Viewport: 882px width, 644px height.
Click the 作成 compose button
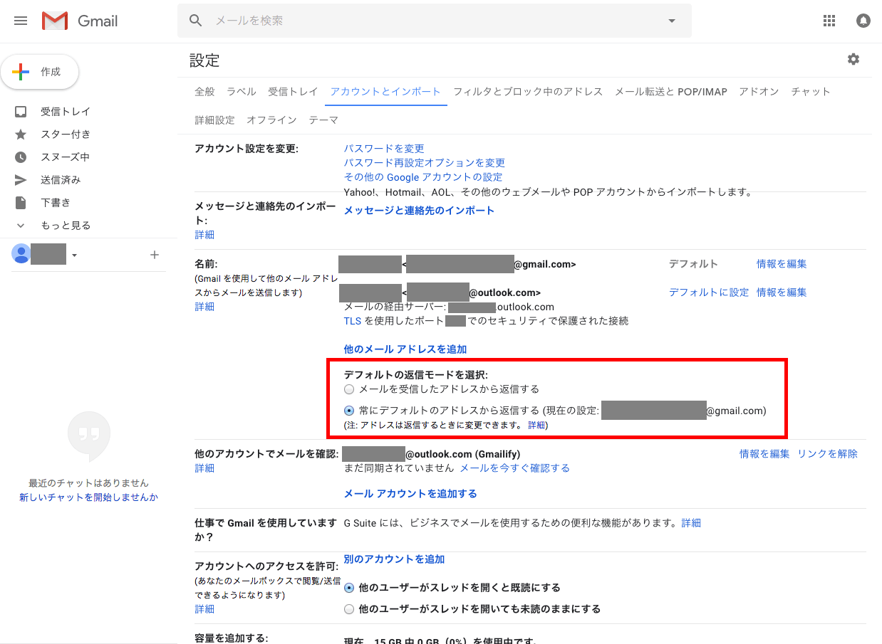(40, 72)
